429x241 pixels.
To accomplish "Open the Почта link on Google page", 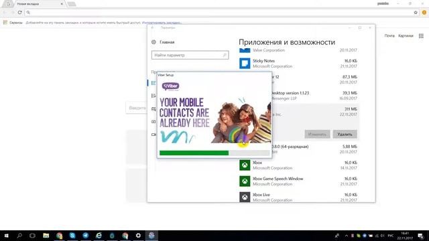I will (389, 35).
